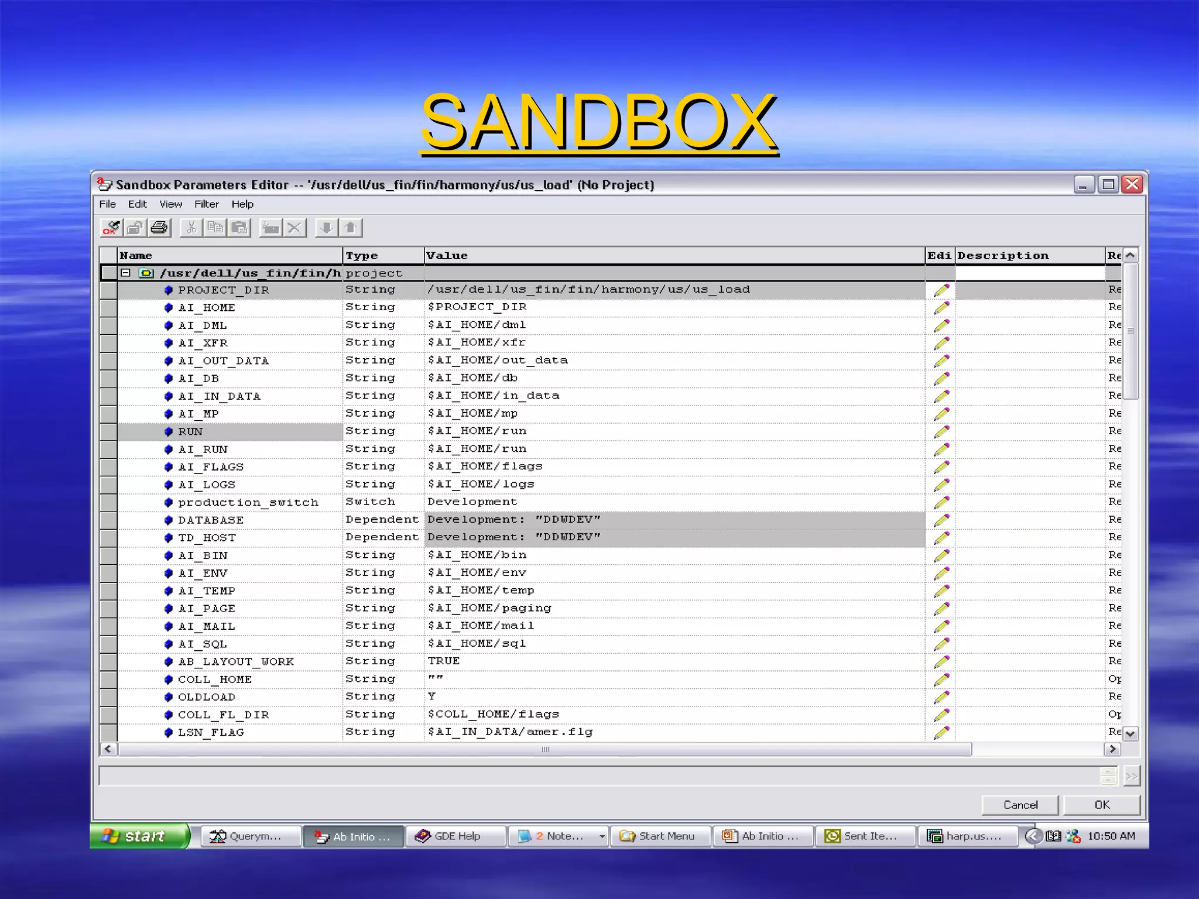Click the pencil icon in AI_XFR row

pos(941,342)
